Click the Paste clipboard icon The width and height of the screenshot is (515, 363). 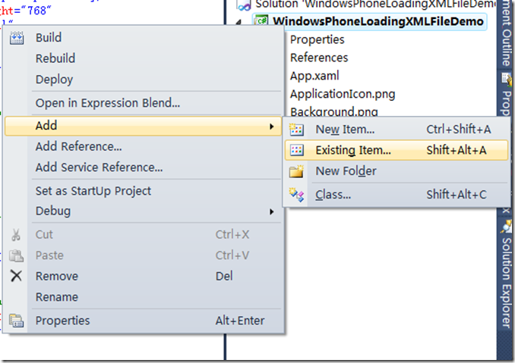16,255
